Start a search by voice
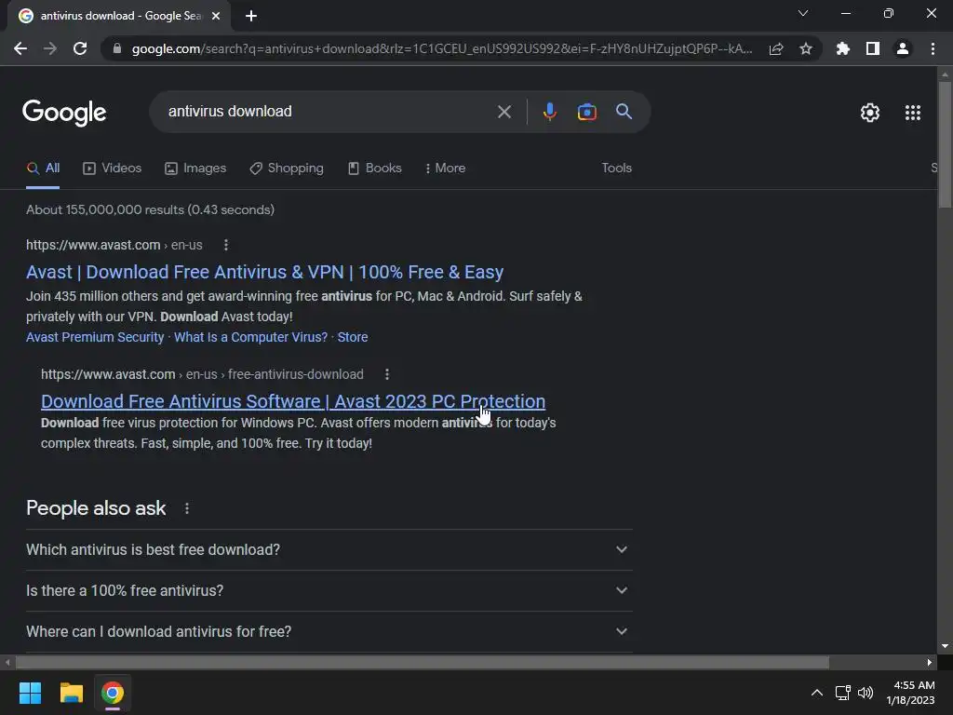The width and height of the screenshot is (953, 715). coord(549,112)
